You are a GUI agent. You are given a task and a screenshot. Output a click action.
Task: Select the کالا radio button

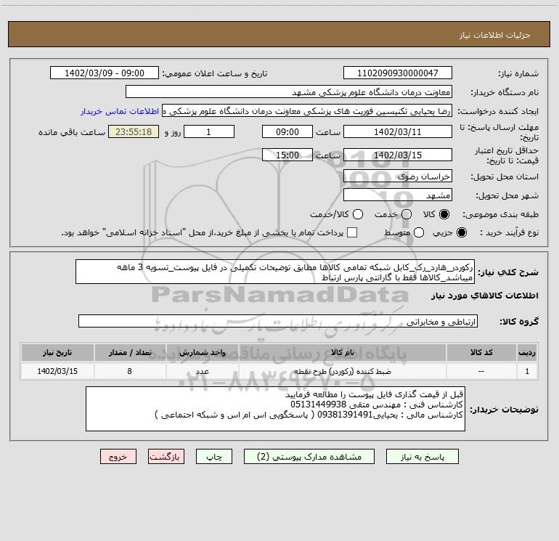click(444, 214)
